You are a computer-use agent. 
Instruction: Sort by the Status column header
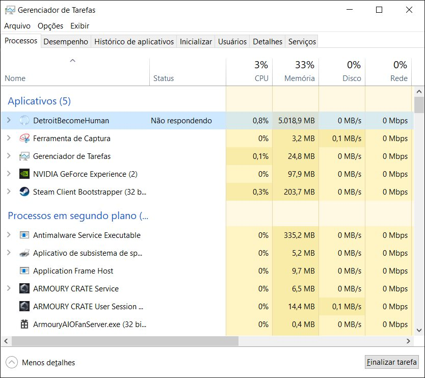tap(188, 72)
